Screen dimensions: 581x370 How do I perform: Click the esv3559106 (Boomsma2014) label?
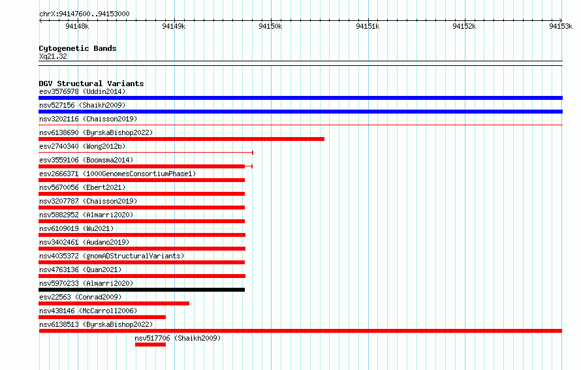pos(86,160)
